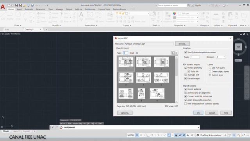The image size is (250, 141).
Task: Toggle Specify insertion point on-screen checkbox
Action: (x=186, y=52)
